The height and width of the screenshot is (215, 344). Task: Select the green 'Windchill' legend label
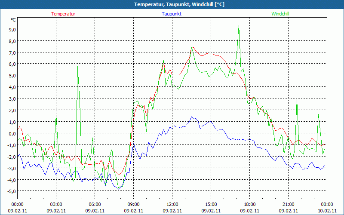[280, 14]
